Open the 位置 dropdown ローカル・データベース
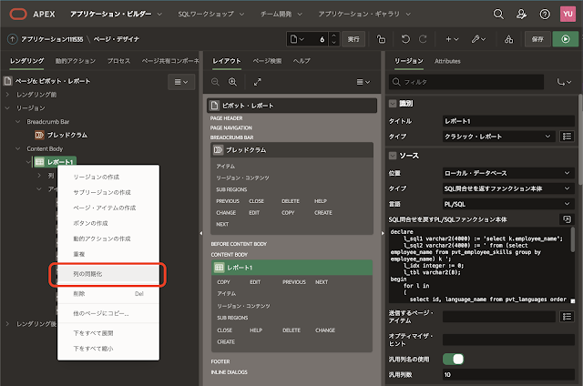 click(508, 173)
